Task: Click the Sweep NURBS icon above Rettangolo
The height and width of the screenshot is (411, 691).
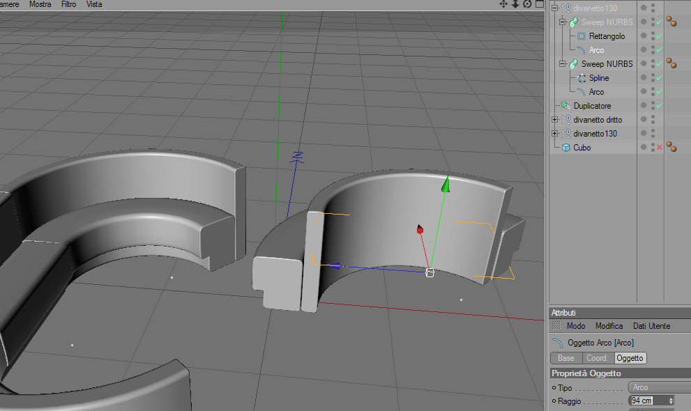Action: (573, 22)
